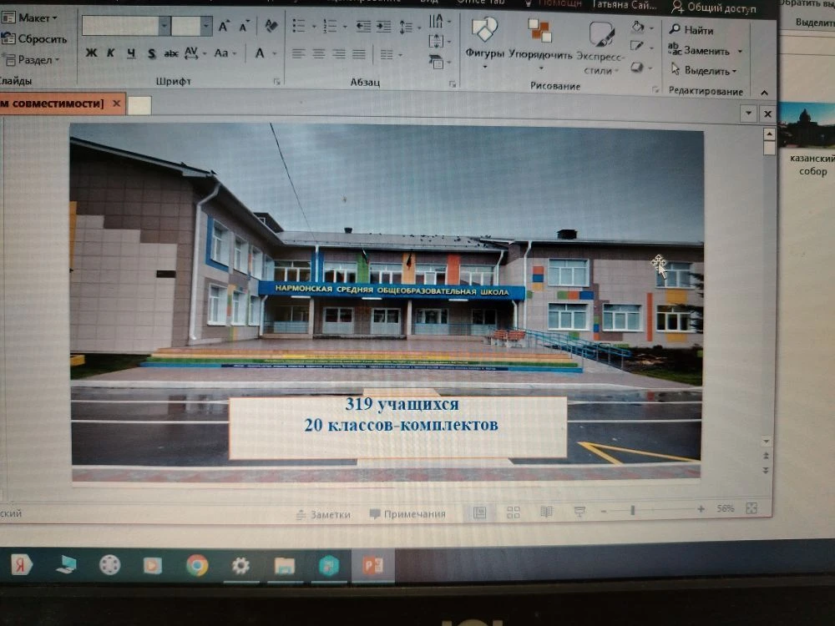The width and height of the screenshot is (835, 626).
Task: Click fit slide to window icon
Action: pyautogui.click(x=751, y=508)
